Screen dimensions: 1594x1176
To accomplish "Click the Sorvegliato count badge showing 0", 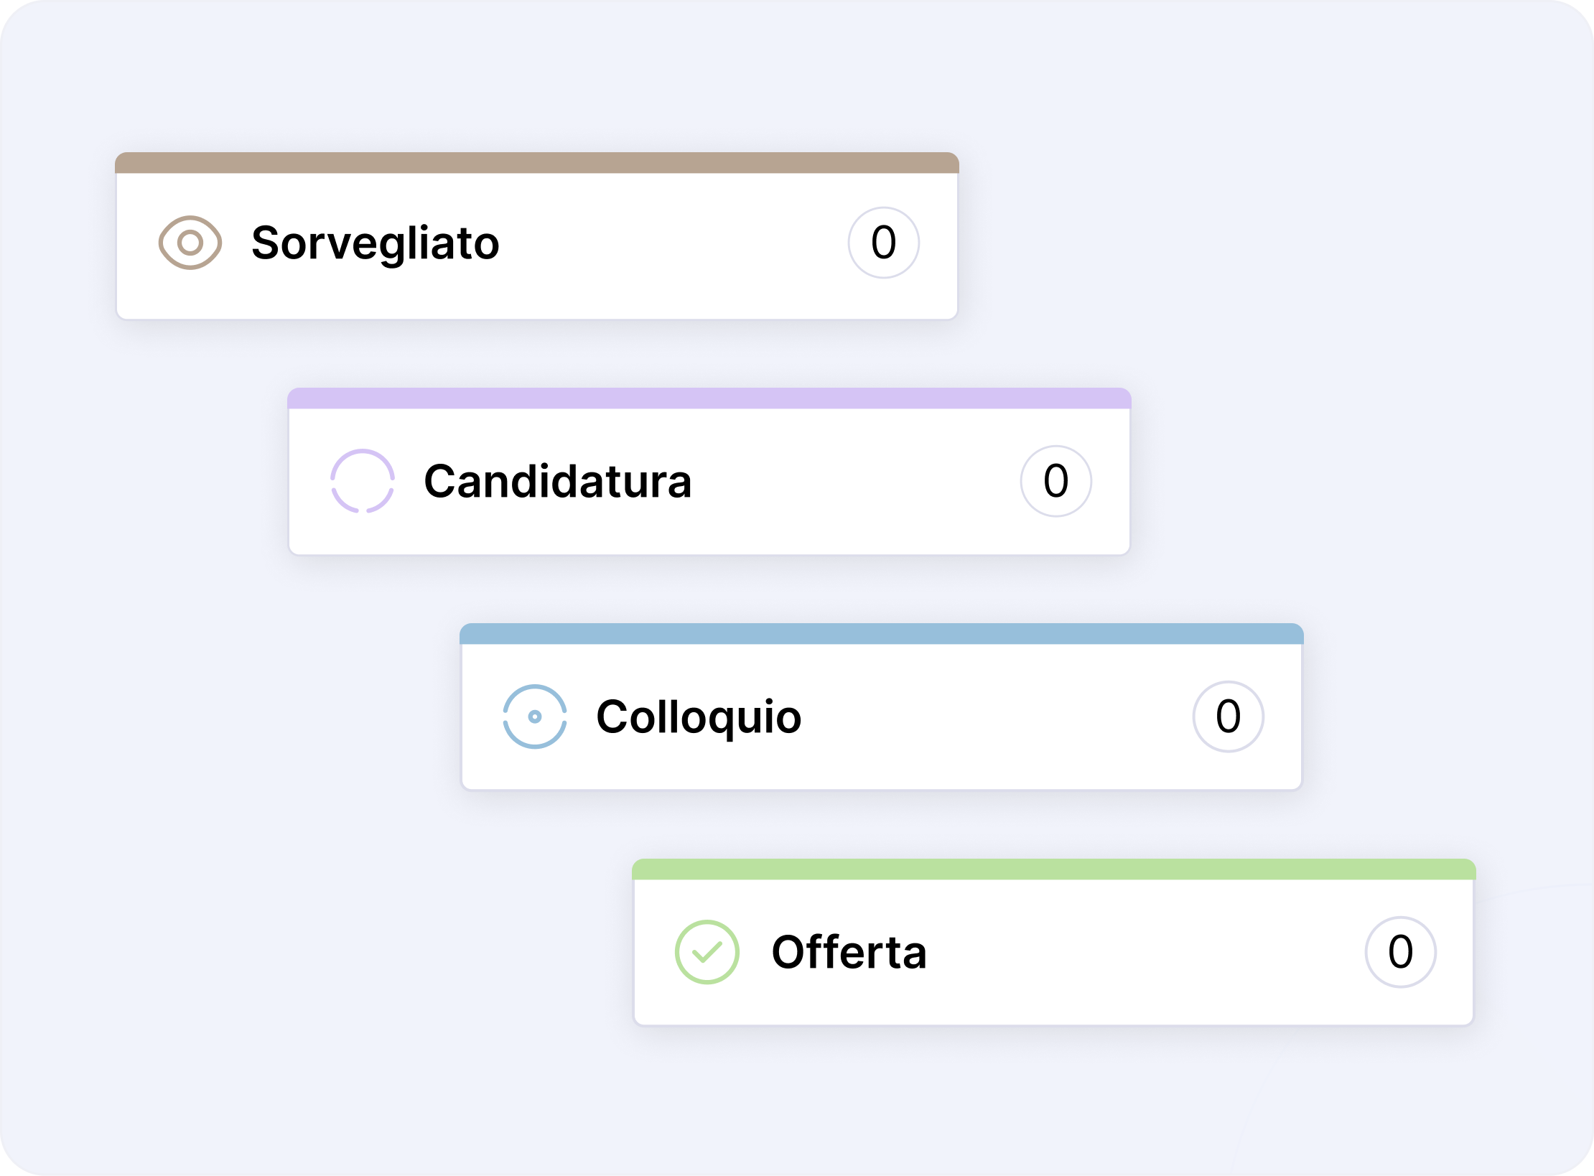I will (884, 243).
